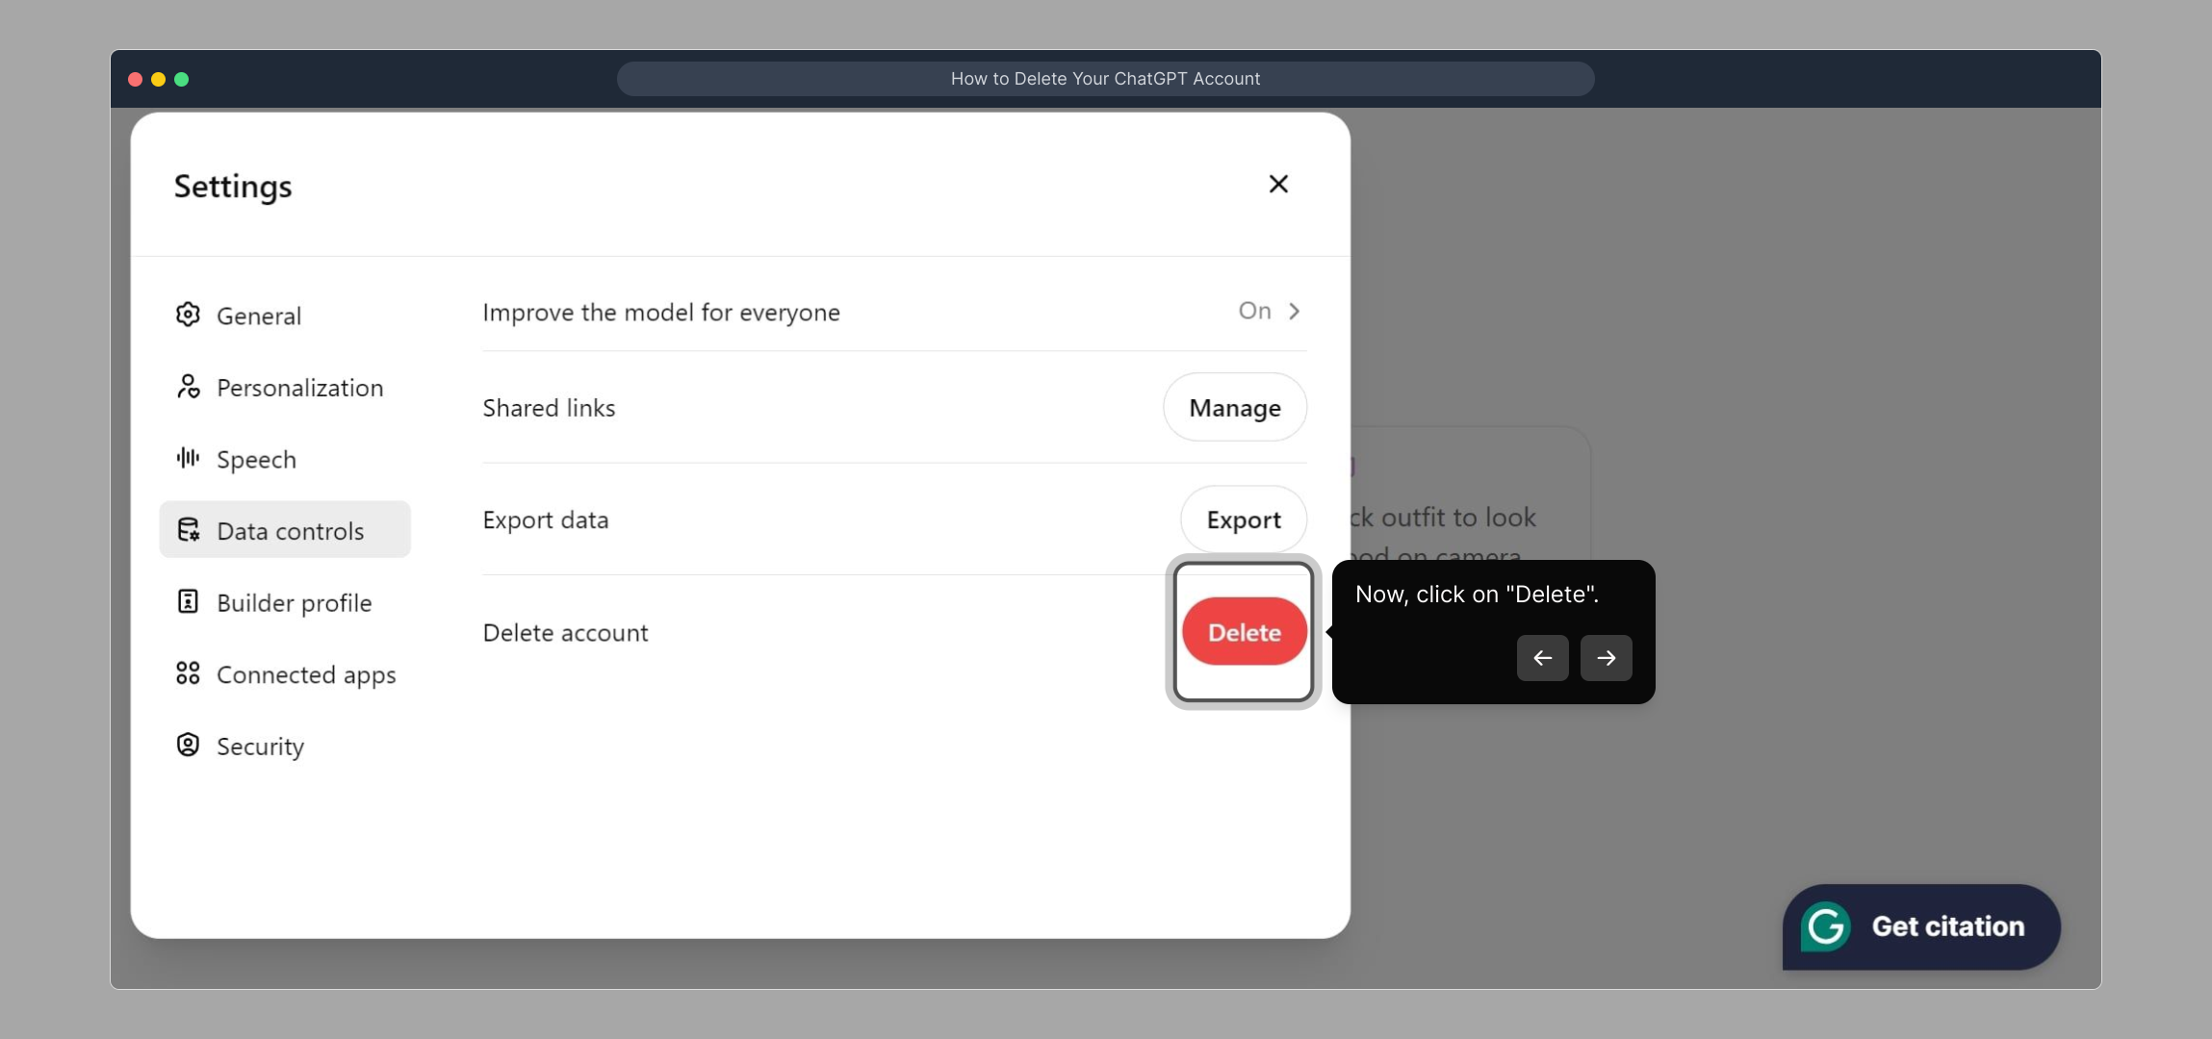
Task: Click the Security shield icon
Action: coord(188,746)
